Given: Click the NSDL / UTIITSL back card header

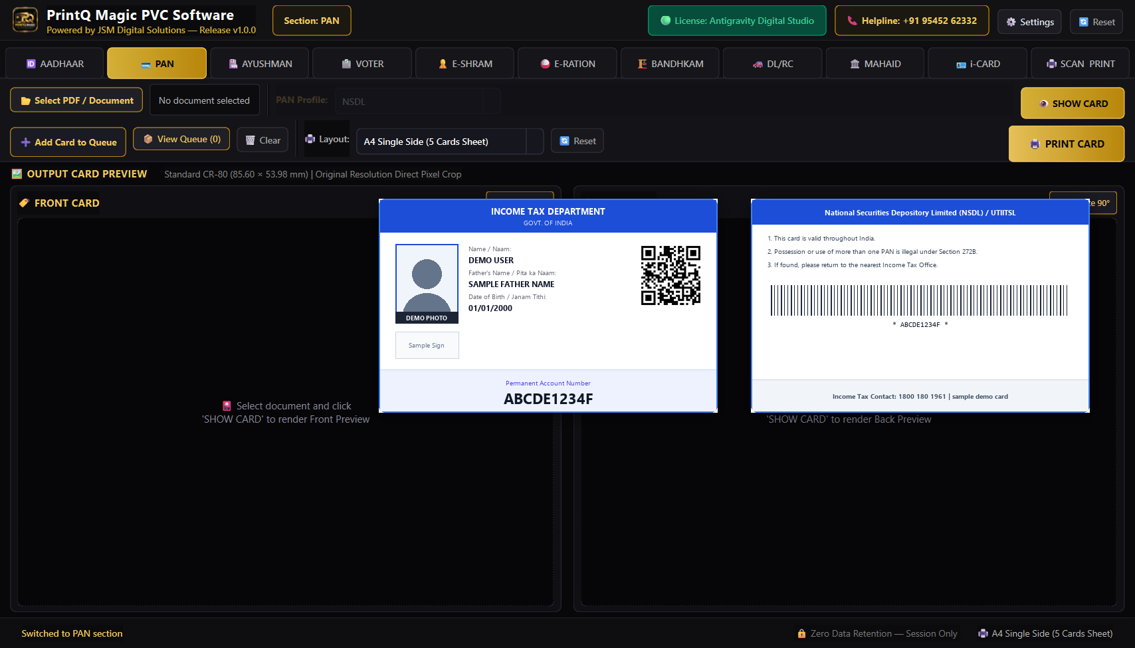Looking at the screenshot, I should [x=920, y=213].
